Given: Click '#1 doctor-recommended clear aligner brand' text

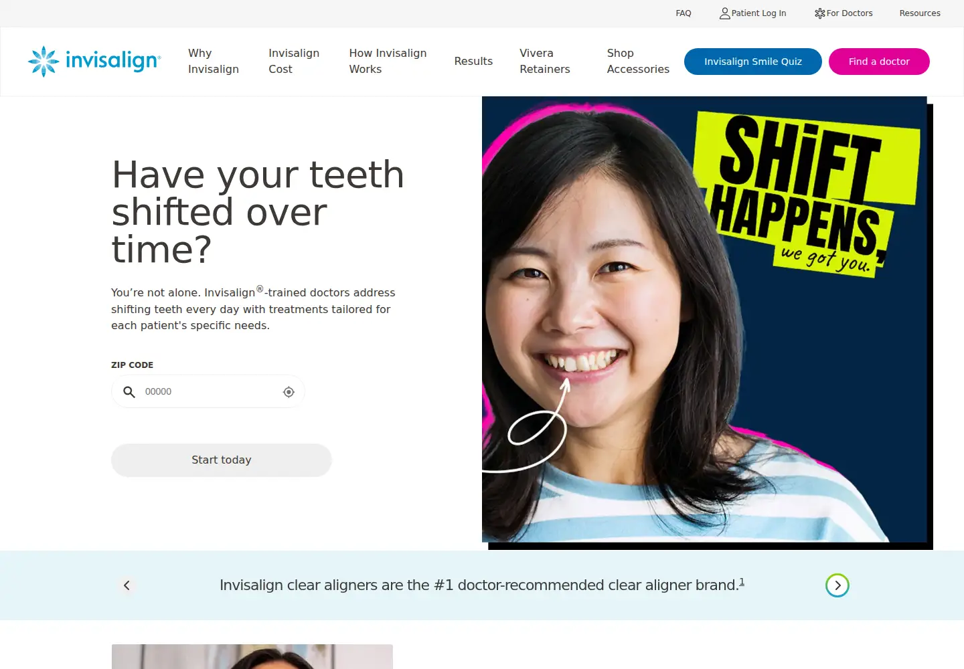Looking at the screenshot, I should (x=586, y=585).
